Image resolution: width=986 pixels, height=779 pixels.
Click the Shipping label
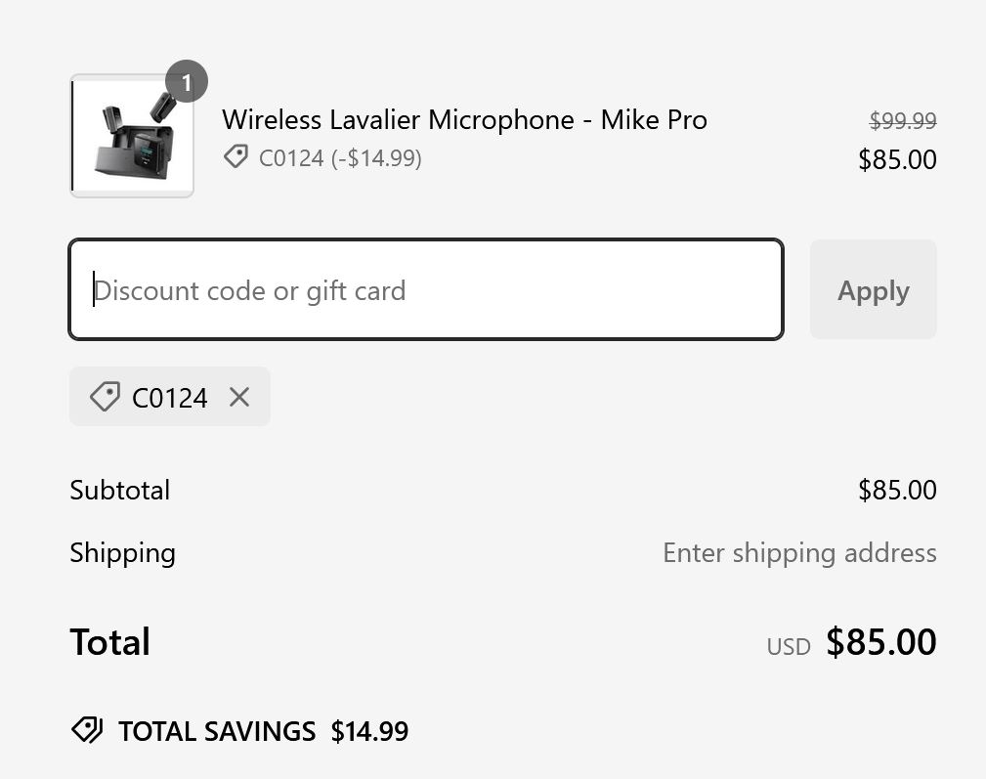(122, 553)
